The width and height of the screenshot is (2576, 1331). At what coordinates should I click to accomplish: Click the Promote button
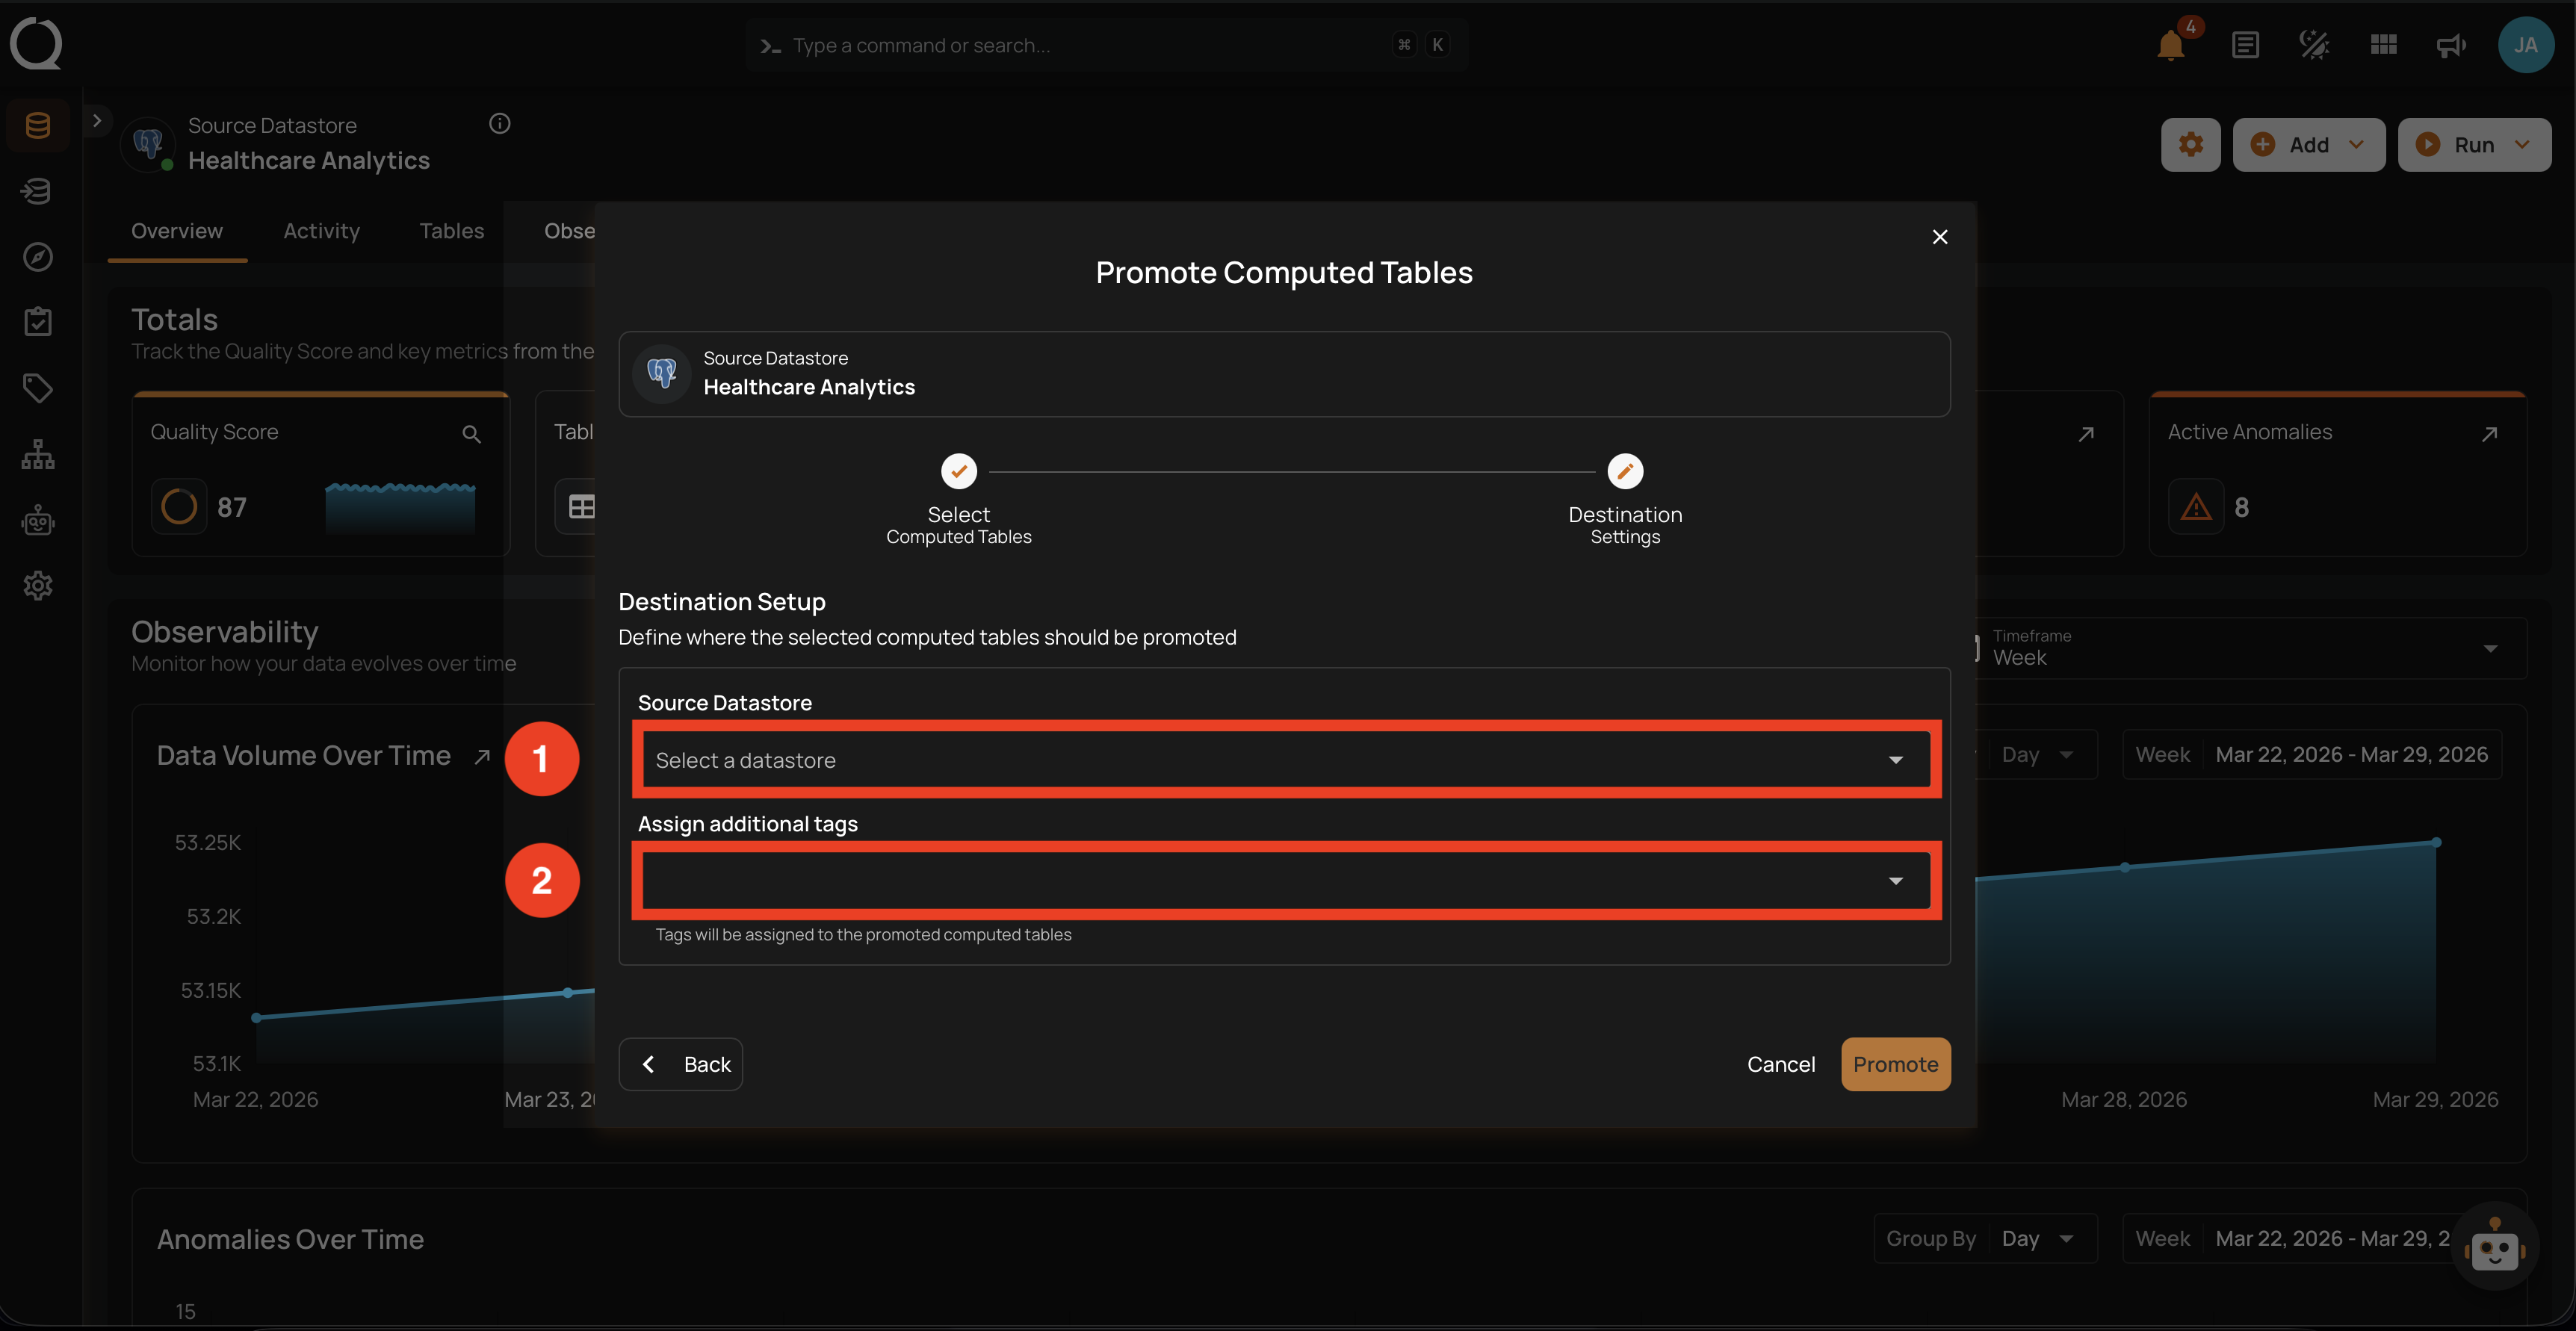[1895, 1064]
